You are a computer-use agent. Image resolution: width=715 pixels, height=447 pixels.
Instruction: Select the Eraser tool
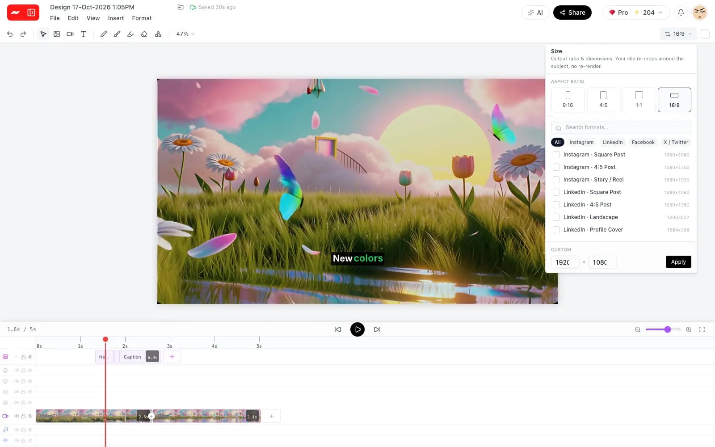pyautogui.click(x=144, y=34)
